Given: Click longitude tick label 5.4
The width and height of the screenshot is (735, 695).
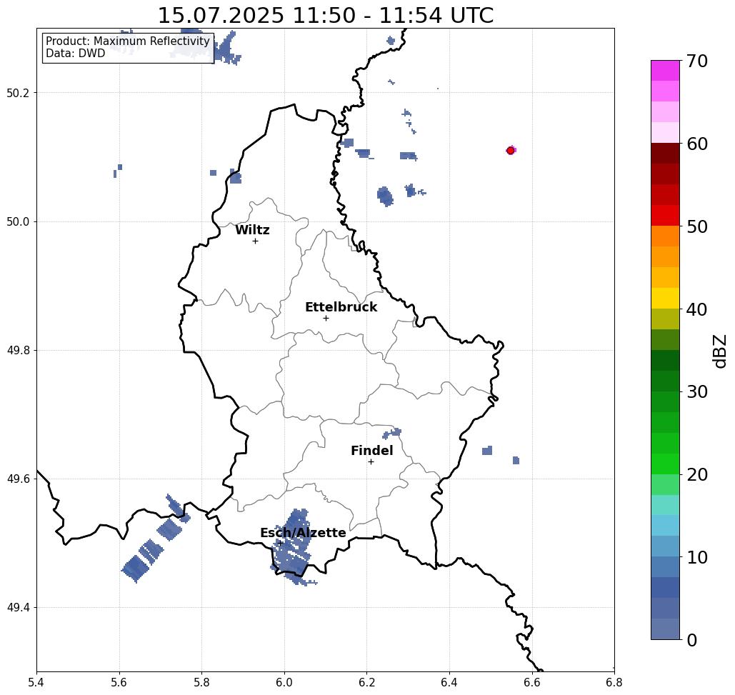Looking at the screenshot, I should click(36, 682).
